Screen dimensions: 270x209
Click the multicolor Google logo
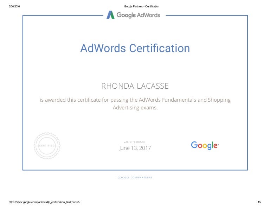205,145
